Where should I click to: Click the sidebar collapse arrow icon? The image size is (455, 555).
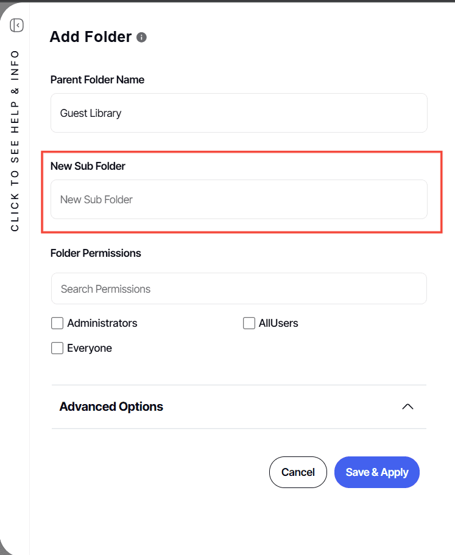pos(17,25)
